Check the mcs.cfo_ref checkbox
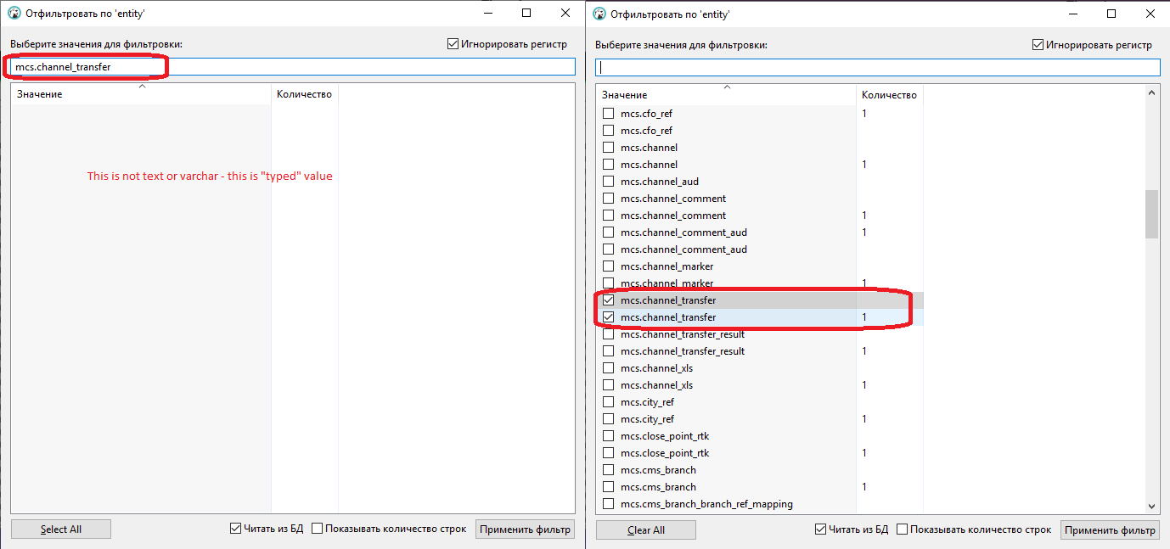Viewport: 1170px width, 549px height. point(609,113)
